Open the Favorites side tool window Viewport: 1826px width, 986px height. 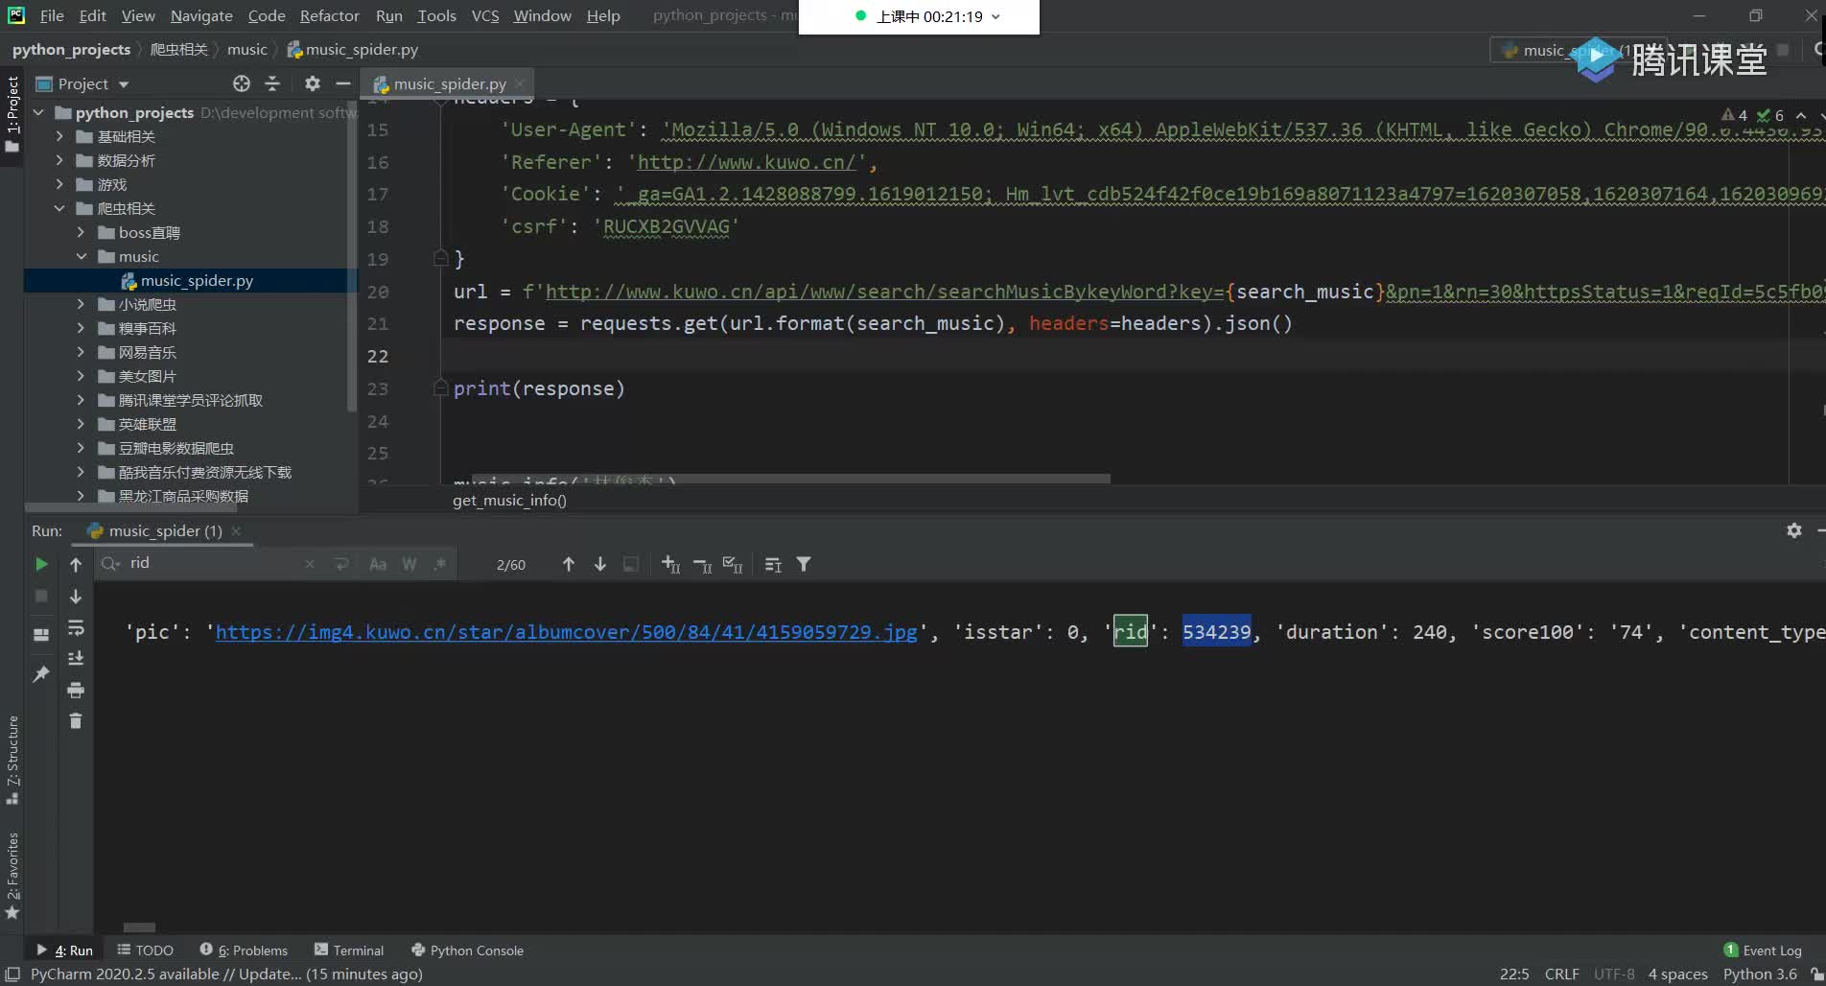12,875
